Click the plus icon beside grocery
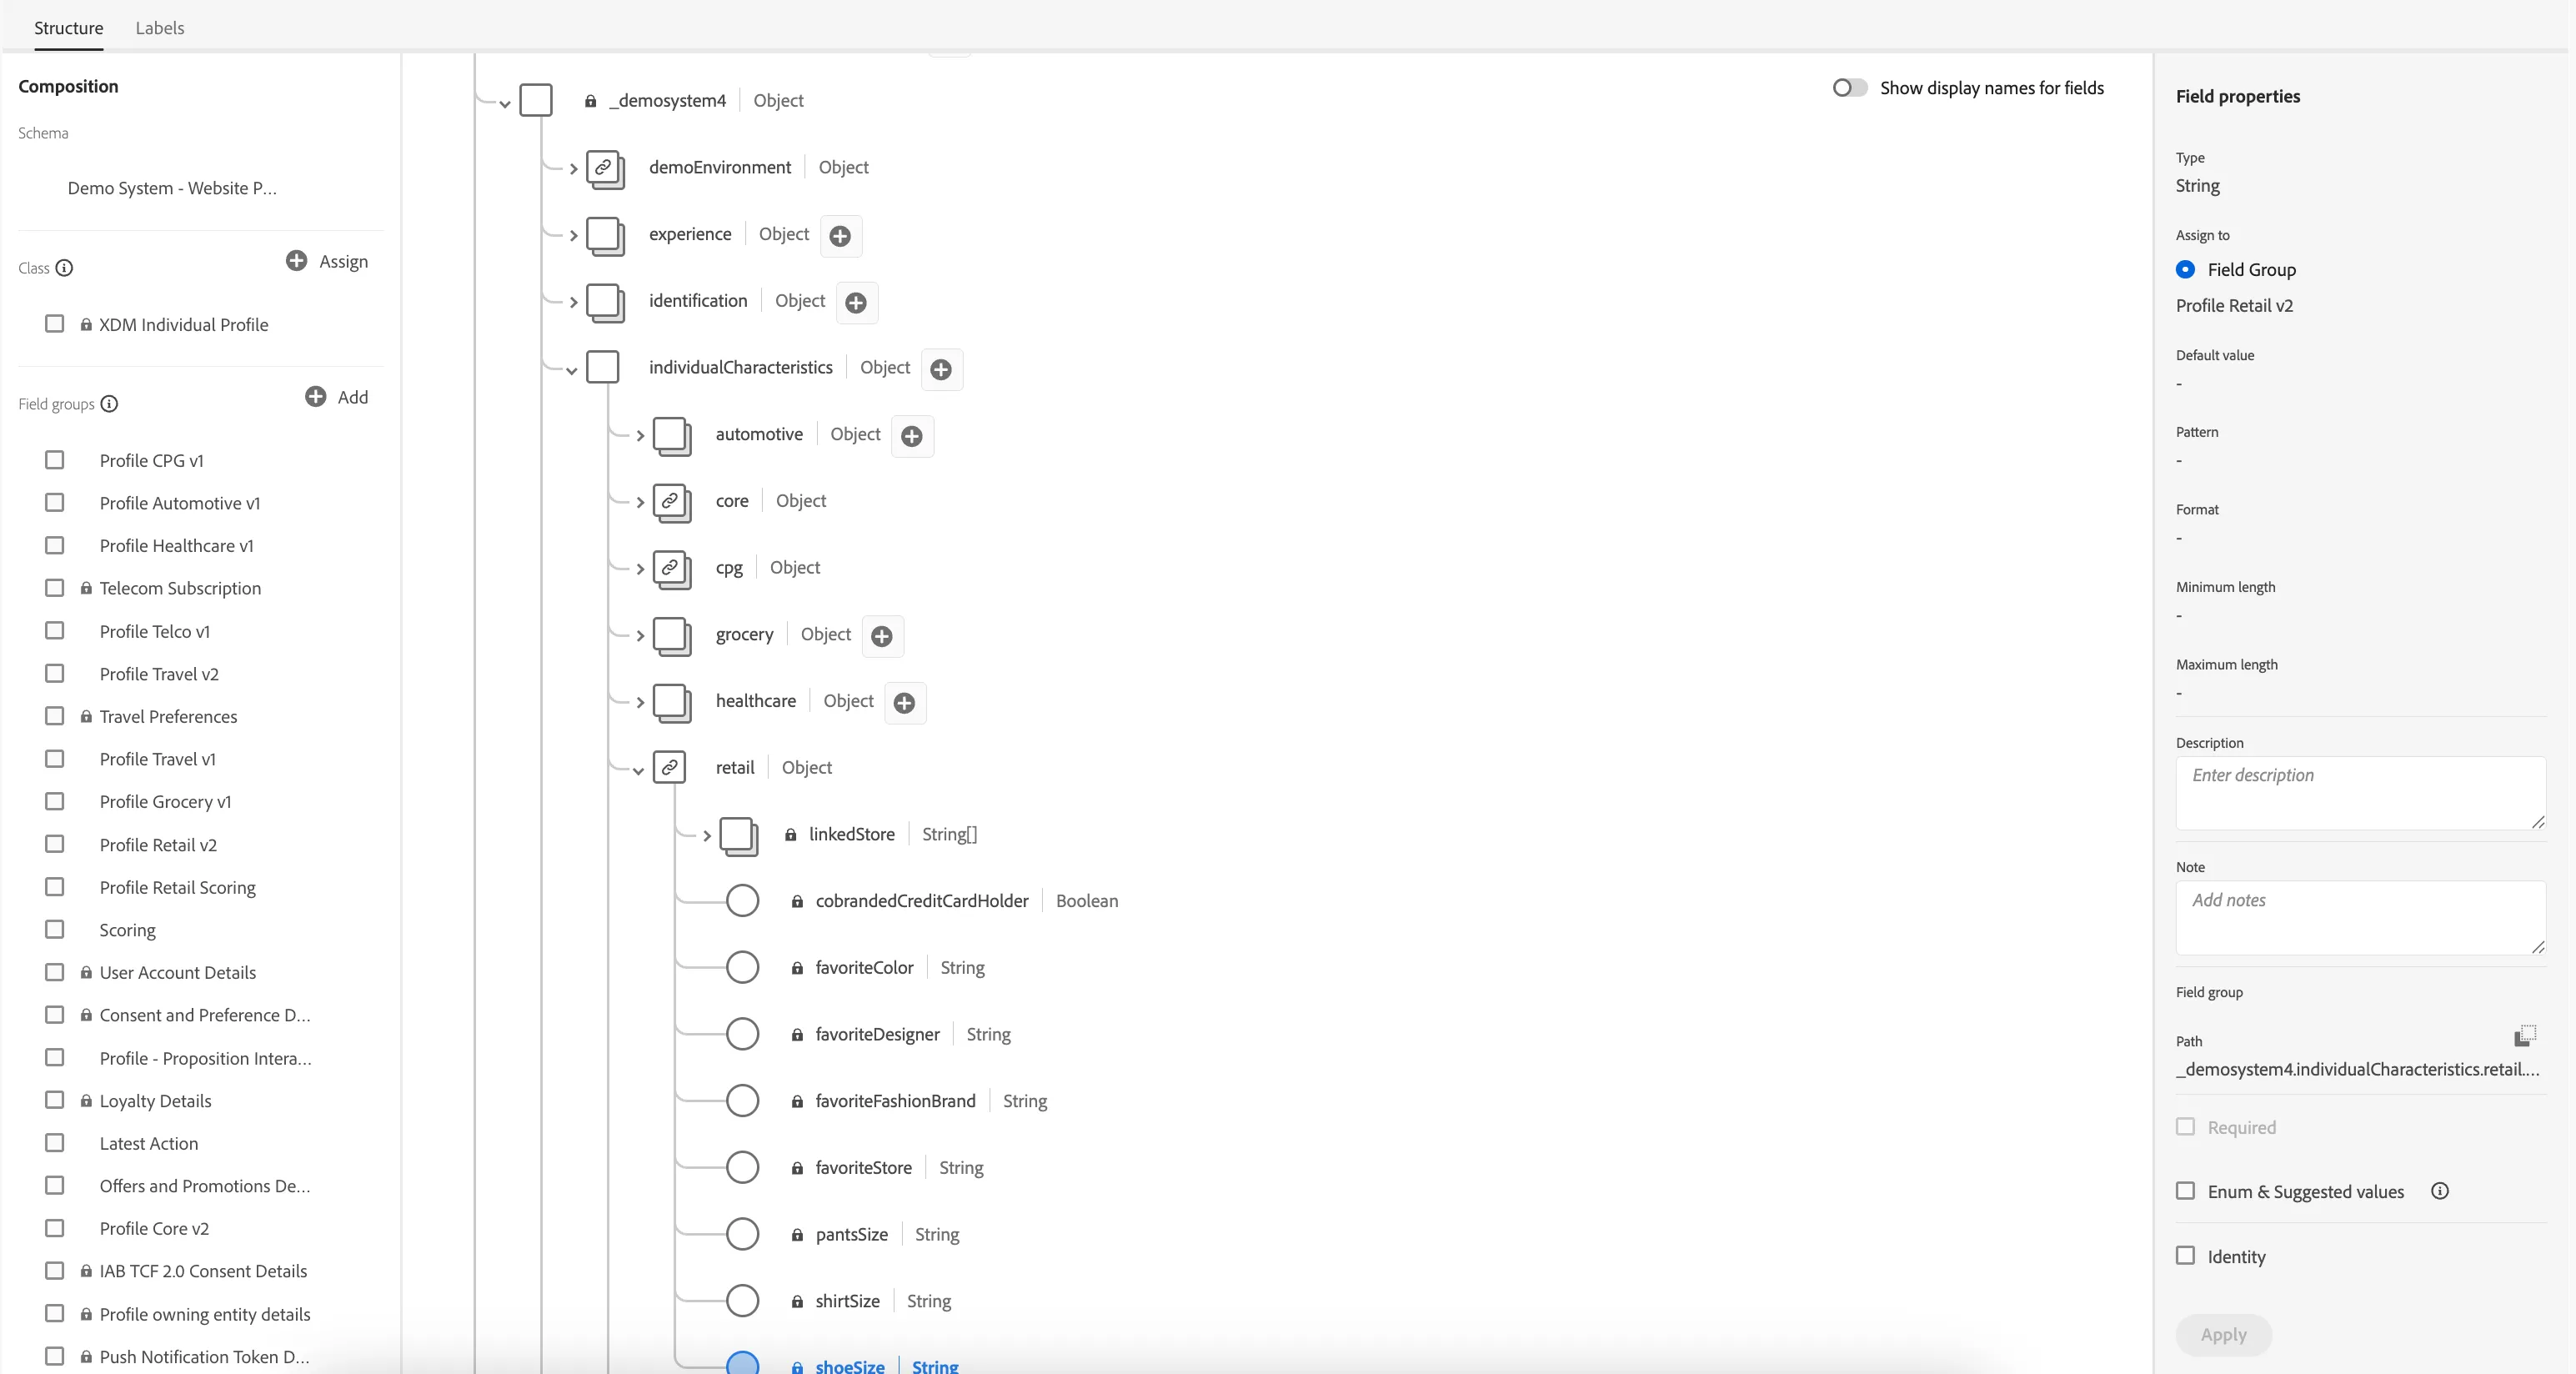This screenshot has width=2576, height=1374. coord(882,636)
